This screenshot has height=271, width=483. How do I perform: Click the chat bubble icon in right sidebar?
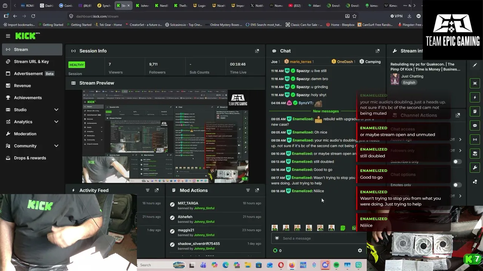coord(475,125)
